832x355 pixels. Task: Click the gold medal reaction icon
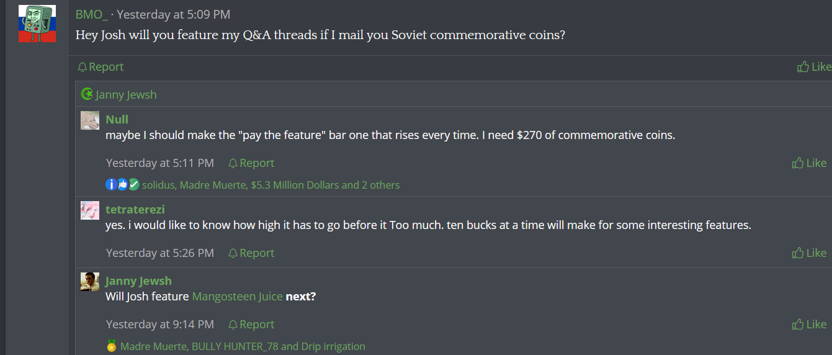[x=112, y=346]
